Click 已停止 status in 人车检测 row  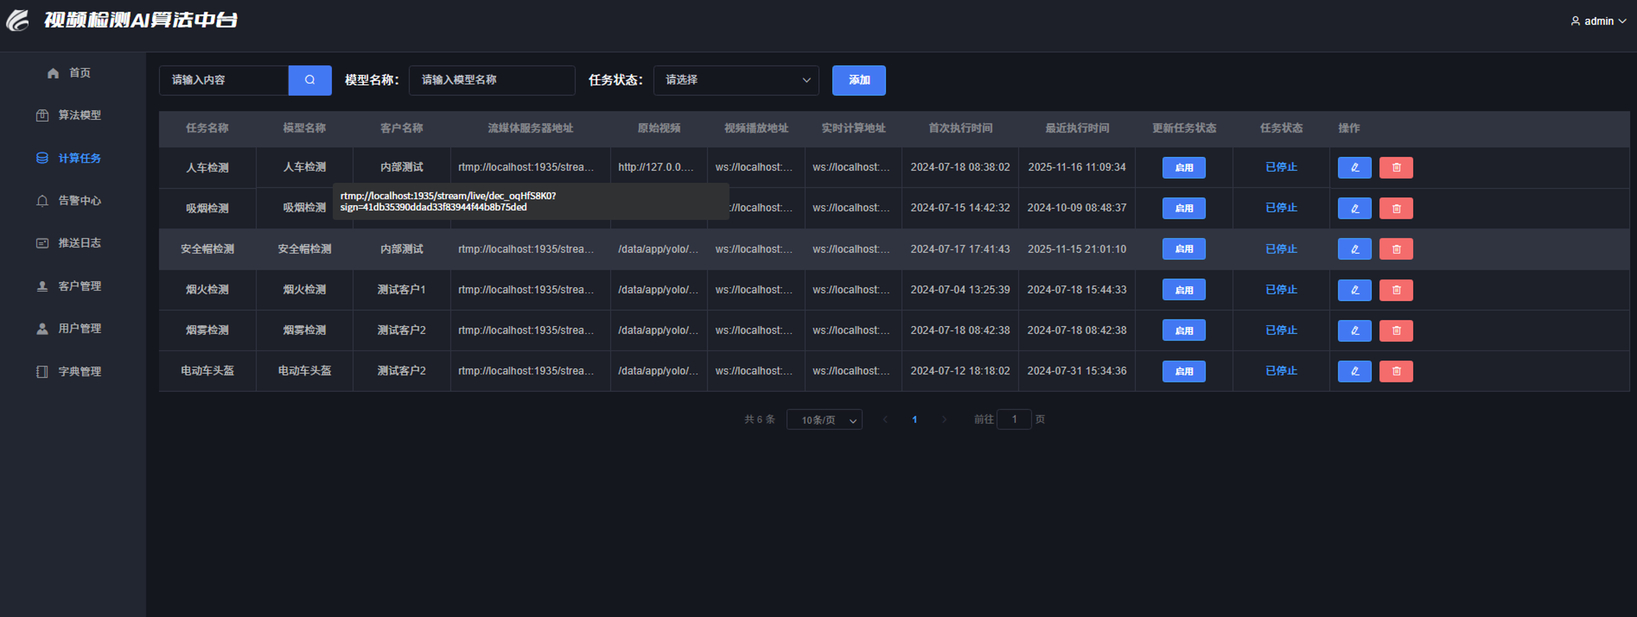point(1281,167)
